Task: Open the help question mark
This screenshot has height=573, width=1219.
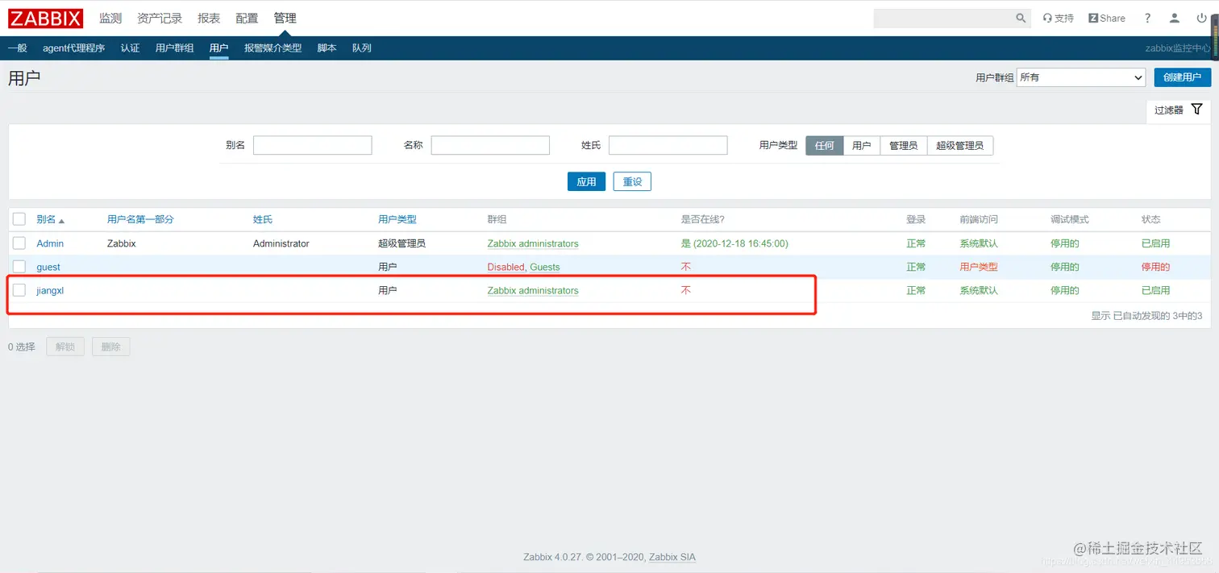Action: point(1147,18)
